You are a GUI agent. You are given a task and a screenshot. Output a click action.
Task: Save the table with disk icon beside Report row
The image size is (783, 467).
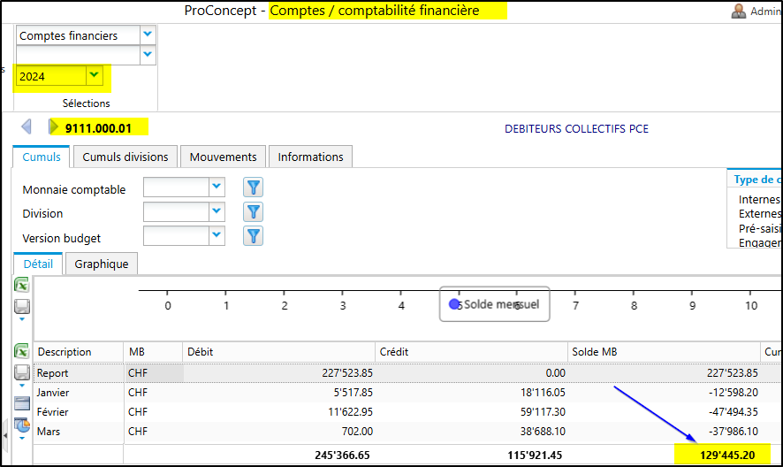21,372
